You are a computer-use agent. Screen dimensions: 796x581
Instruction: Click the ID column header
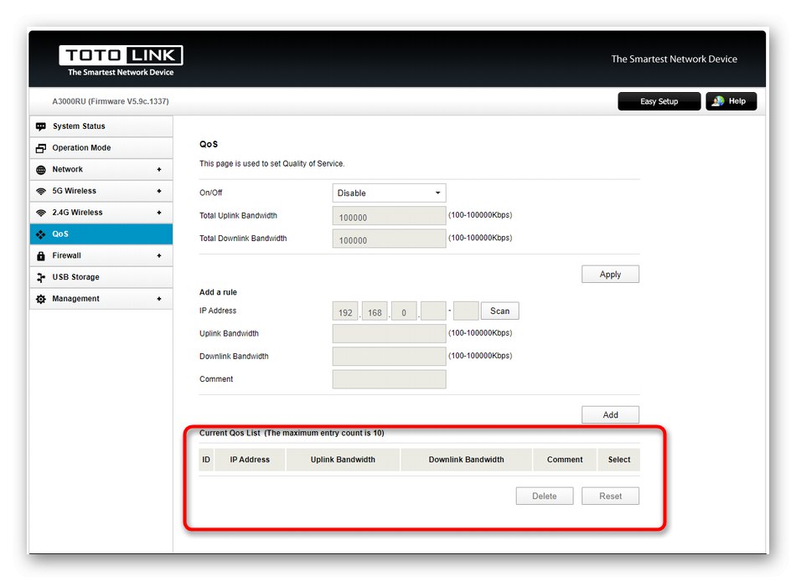[206, 460]
